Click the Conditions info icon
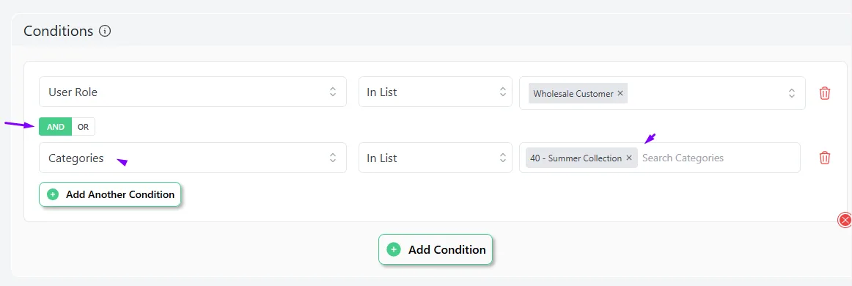 (106, 31)
